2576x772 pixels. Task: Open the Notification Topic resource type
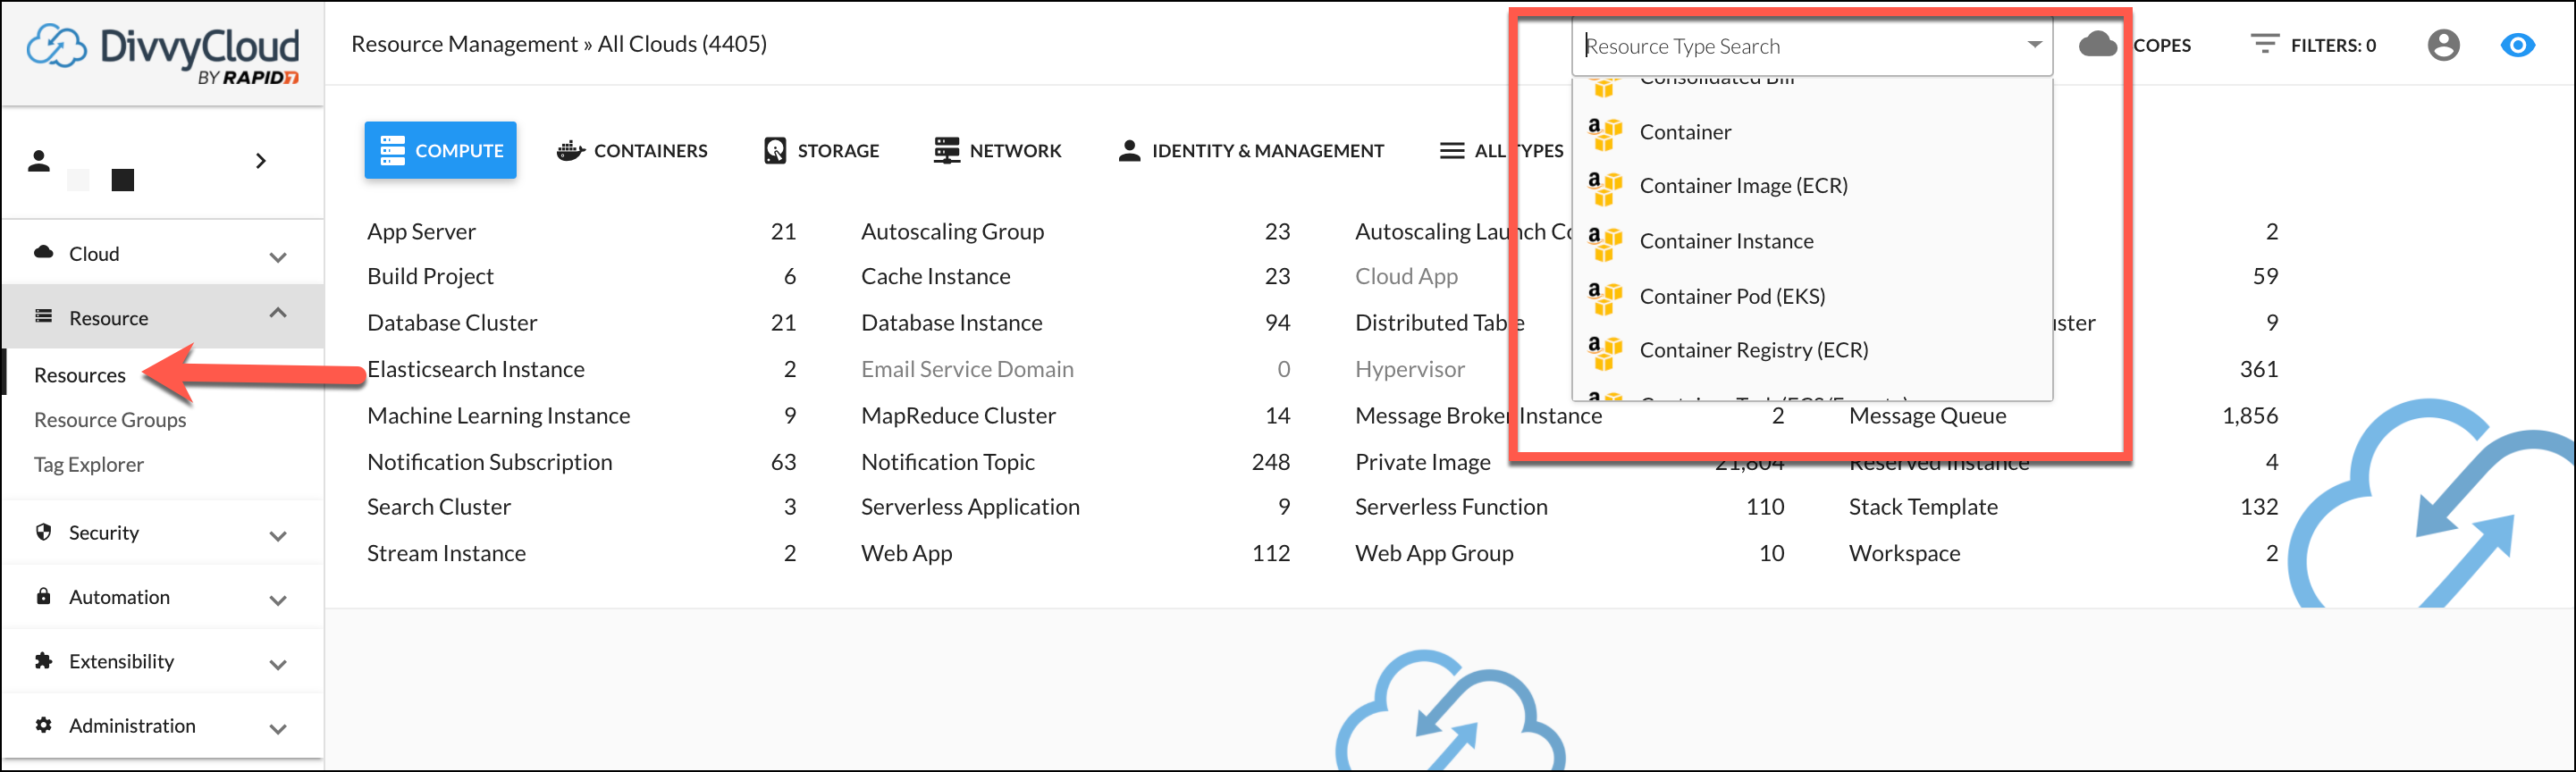pos(947,462)
